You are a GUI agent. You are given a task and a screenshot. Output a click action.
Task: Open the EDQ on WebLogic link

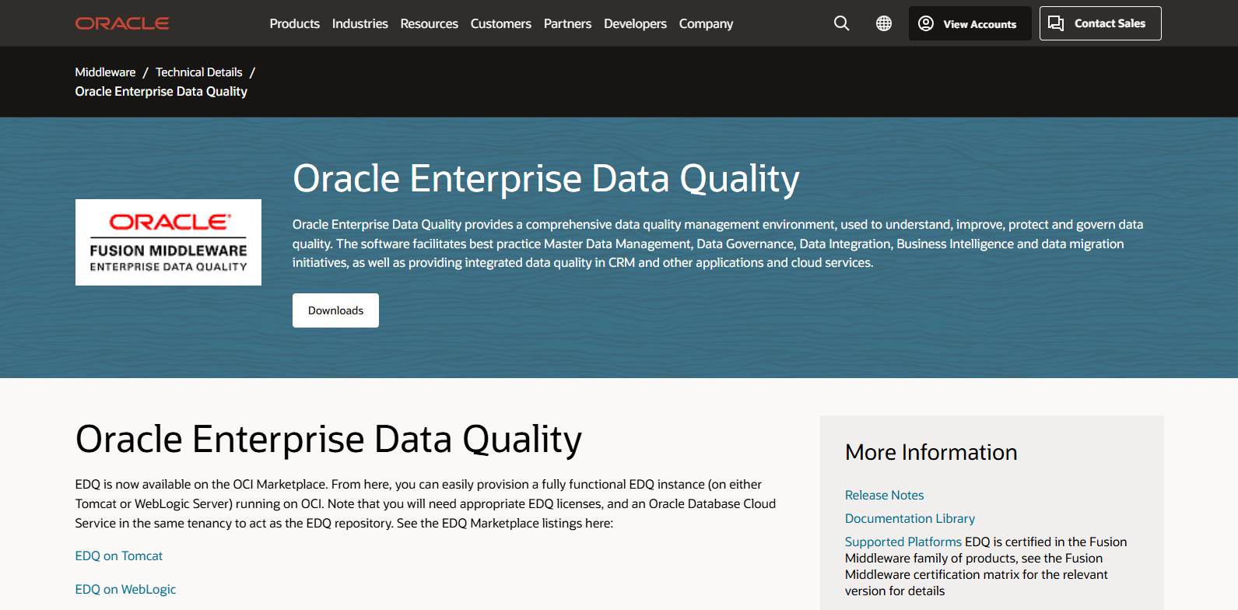[125, 589]
